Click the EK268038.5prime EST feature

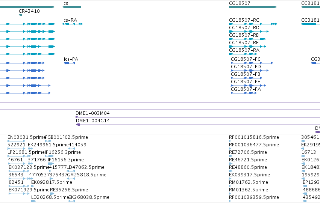[71, 201]
